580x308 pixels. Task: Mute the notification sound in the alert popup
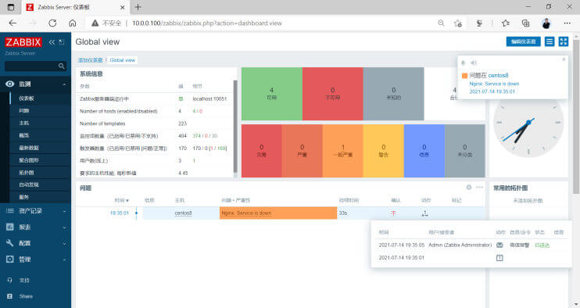474,63
